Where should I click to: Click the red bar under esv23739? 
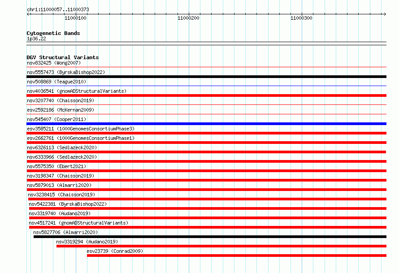[x=237, y=256]
